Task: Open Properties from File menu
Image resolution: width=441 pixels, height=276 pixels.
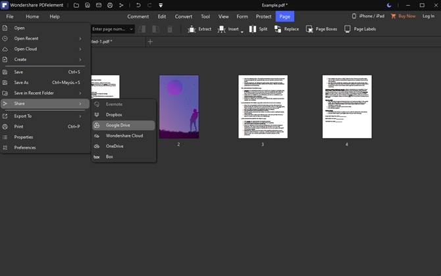Action: pos(45,137)
